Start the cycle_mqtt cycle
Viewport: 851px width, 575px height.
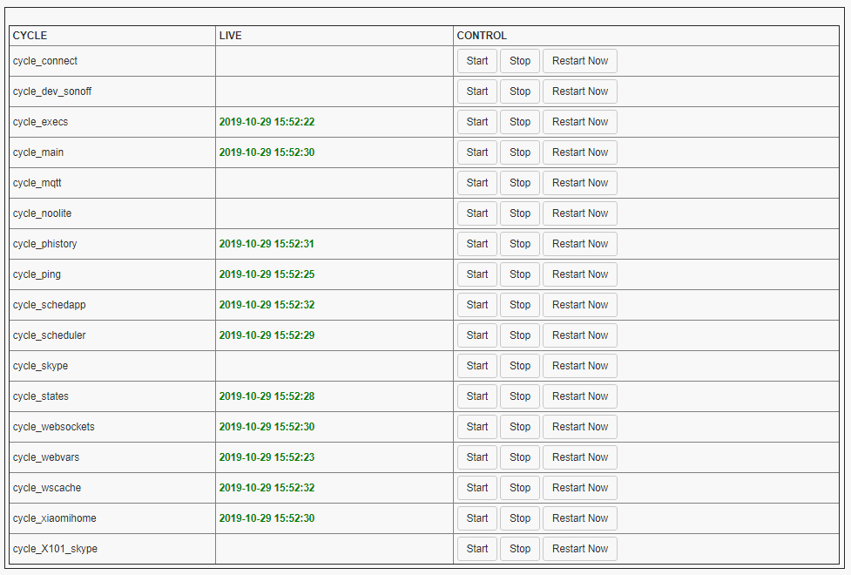(x=477, y=183)
